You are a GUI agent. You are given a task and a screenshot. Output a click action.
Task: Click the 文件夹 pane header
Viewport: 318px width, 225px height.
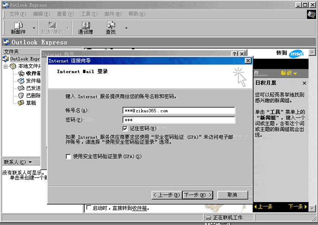[x=42, y=52]
